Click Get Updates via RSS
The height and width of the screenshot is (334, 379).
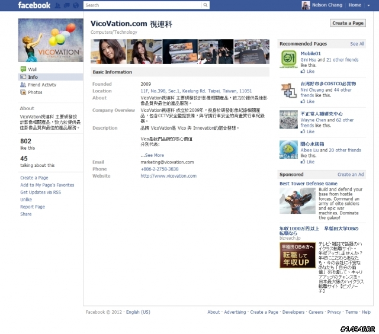pyautogui.click(x=41, y=192)
